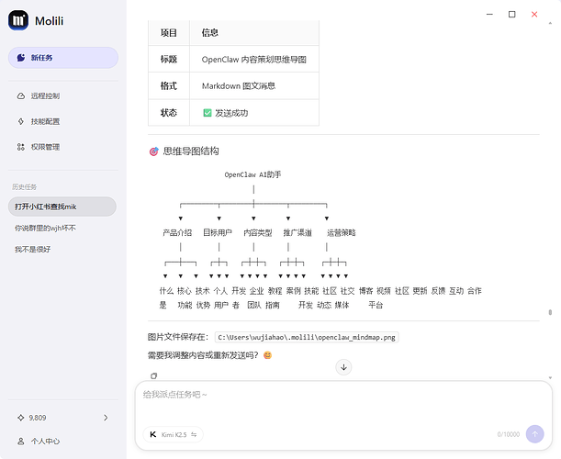
Task: Click the 推广渠道 mind map node
Action: [x=297, y=233]
